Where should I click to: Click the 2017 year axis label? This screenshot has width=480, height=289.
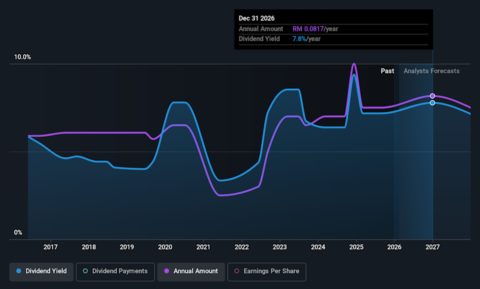(50, 246)
